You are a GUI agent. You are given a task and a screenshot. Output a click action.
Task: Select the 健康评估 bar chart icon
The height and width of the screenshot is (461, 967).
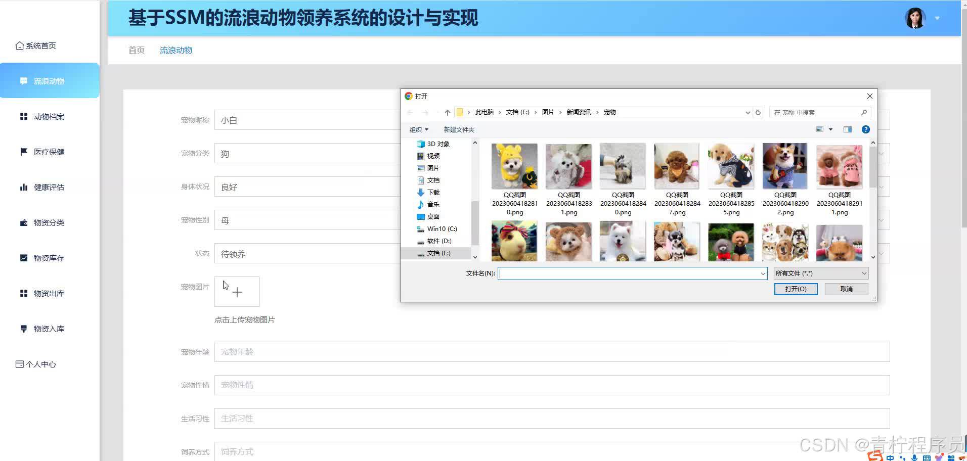23,187
